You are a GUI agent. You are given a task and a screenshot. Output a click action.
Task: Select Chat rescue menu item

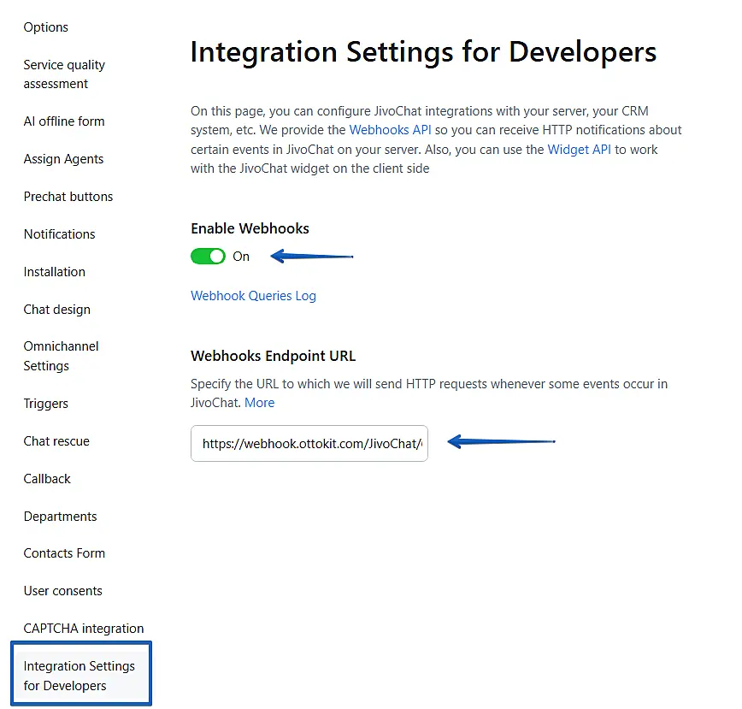[x=56, y=441]
